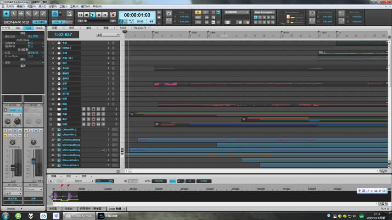
Task: Click the Pause transport button
Action: 99,15
